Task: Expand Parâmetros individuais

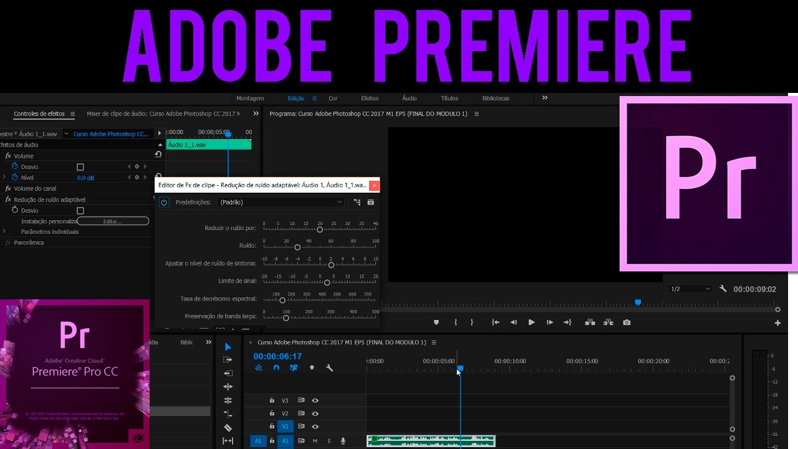Action: (x=4, y=231)
